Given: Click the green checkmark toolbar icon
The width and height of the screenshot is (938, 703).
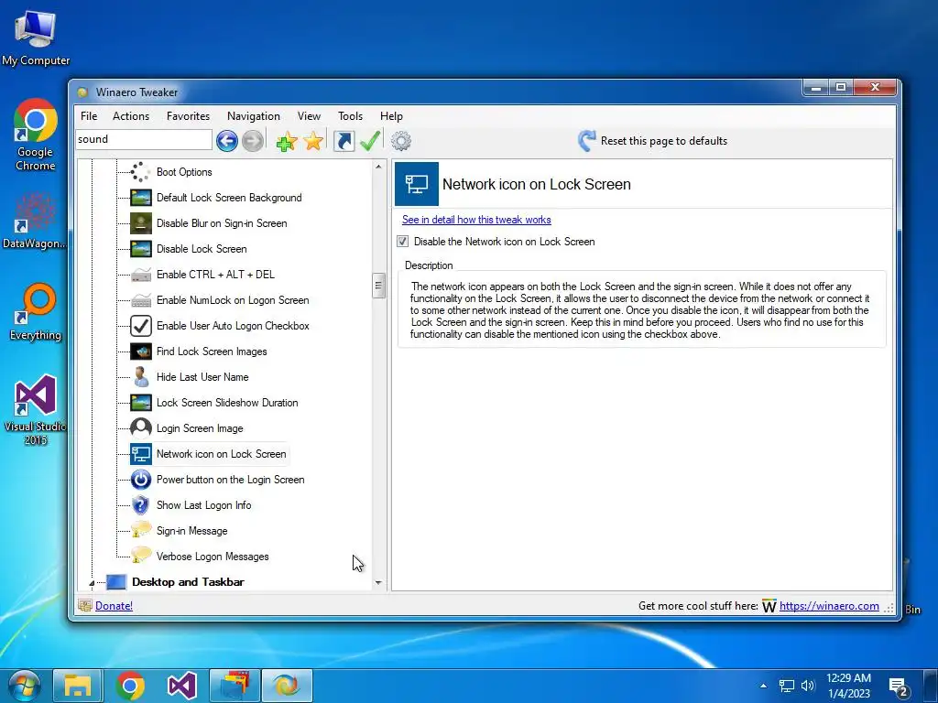Looking at the screenshot, I should tap(370, 141).
